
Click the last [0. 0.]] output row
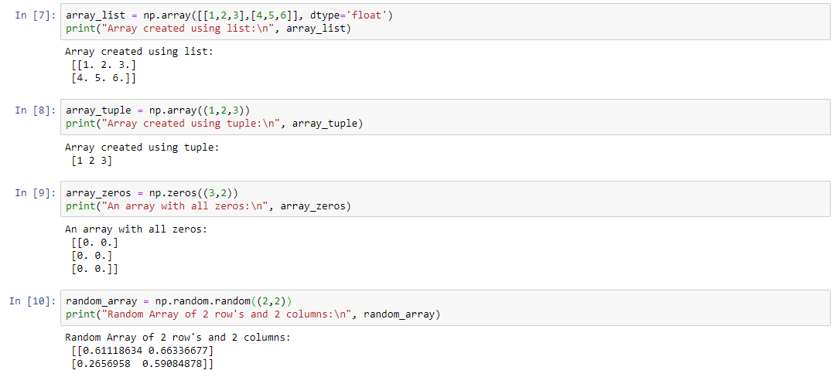94,270
